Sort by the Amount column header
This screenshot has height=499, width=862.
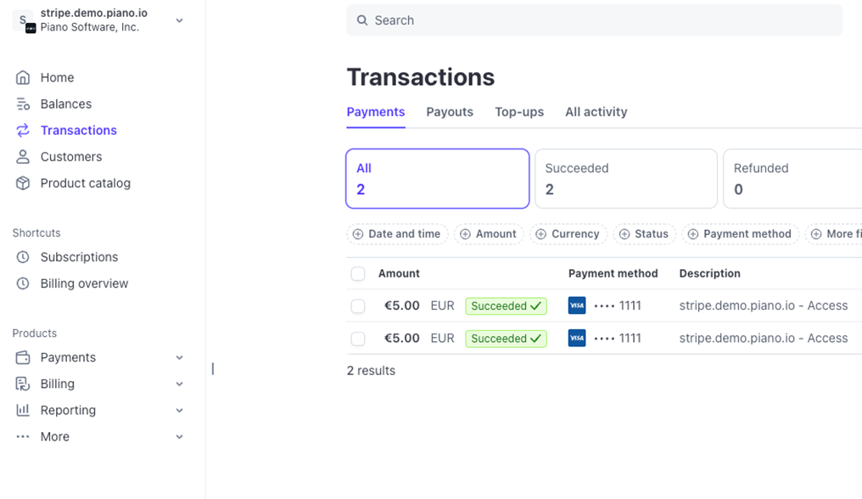pos(399,273)
